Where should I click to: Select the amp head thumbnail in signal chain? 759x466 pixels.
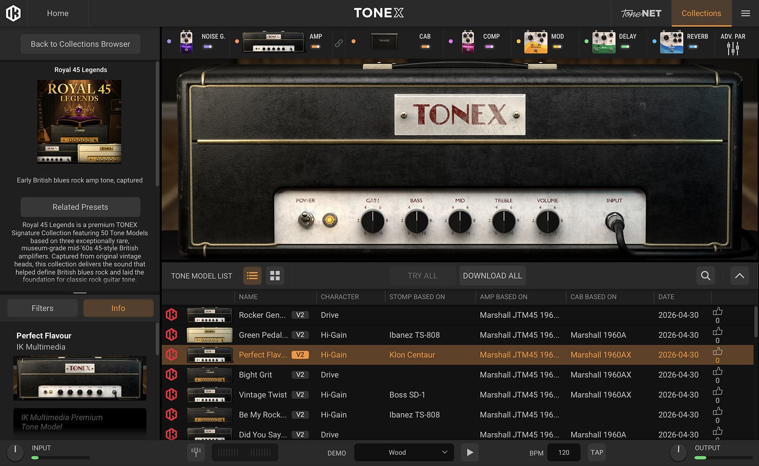[x=273, y=42]
